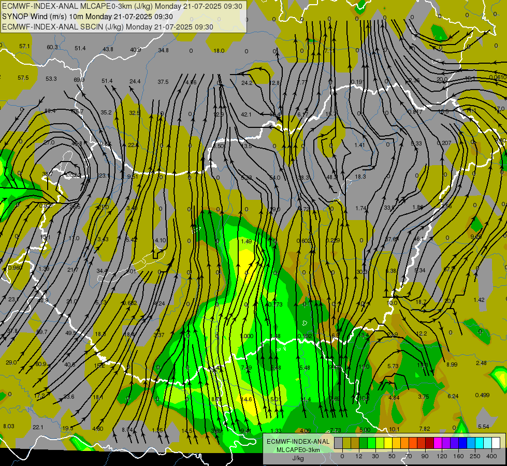Click the map value 4.10
507x466 pixels.
[x=161, y=240]
